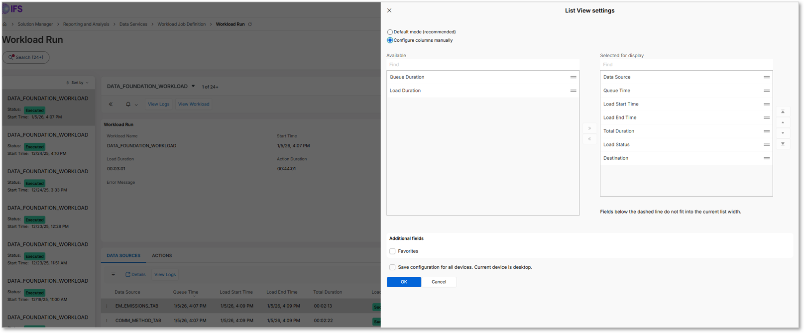Move selected column up one position
This screenshot has height=333, width=804.
(783, 122)
